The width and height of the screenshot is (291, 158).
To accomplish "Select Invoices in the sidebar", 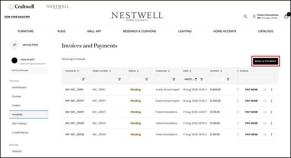I will (x=29, y=115).
